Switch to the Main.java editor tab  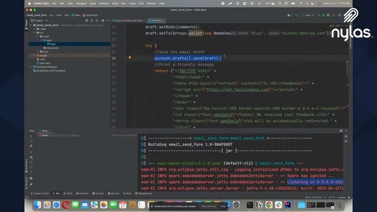pyautogui.click(x=156, y=21)
